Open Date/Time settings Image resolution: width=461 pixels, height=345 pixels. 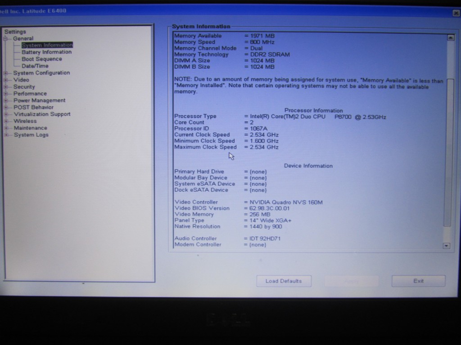click(x=35, y=66)
